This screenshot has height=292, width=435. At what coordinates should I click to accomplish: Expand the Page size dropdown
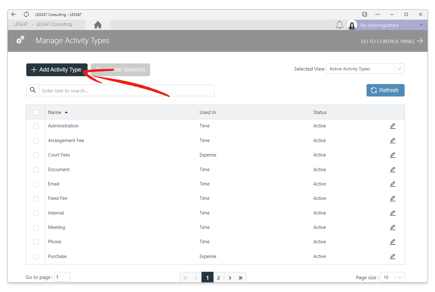(x=392, y=277)
